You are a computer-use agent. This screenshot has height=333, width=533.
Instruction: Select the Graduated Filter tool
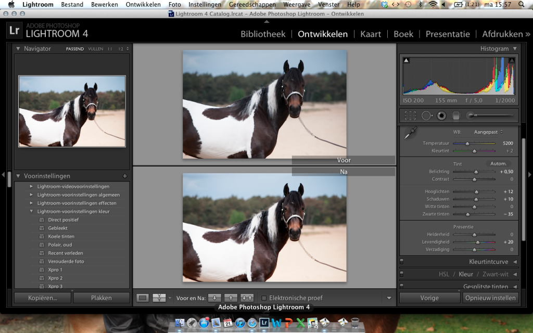(x=456, y=116)
